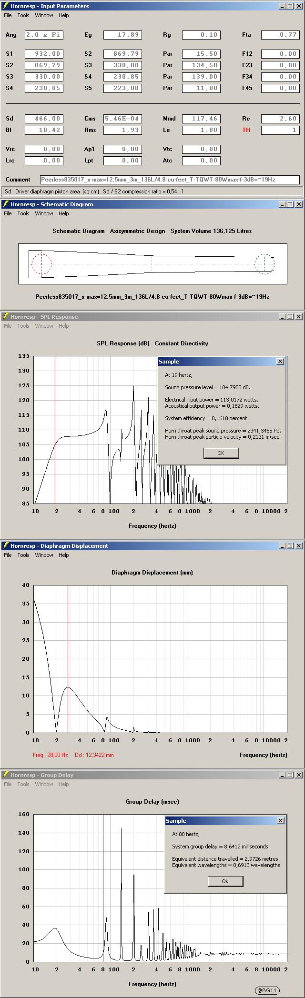Click the F45 field

280,88
